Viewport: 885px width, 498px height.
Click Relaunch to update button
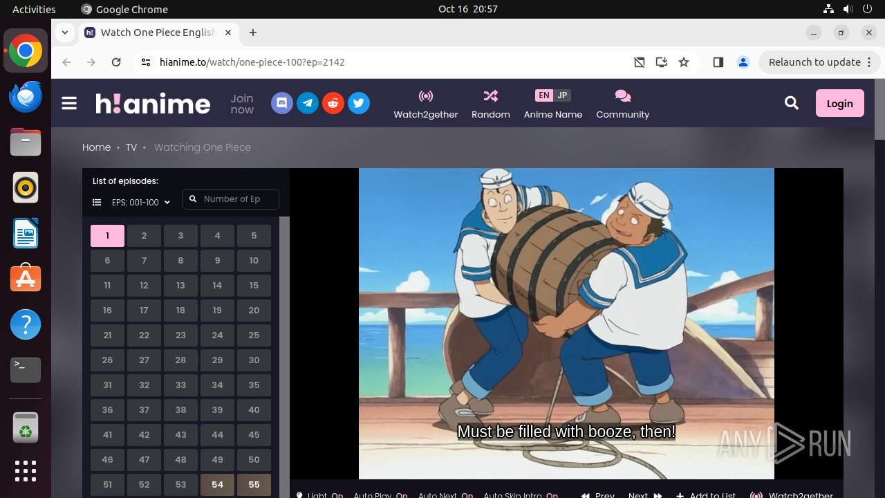tap(814, 62)
